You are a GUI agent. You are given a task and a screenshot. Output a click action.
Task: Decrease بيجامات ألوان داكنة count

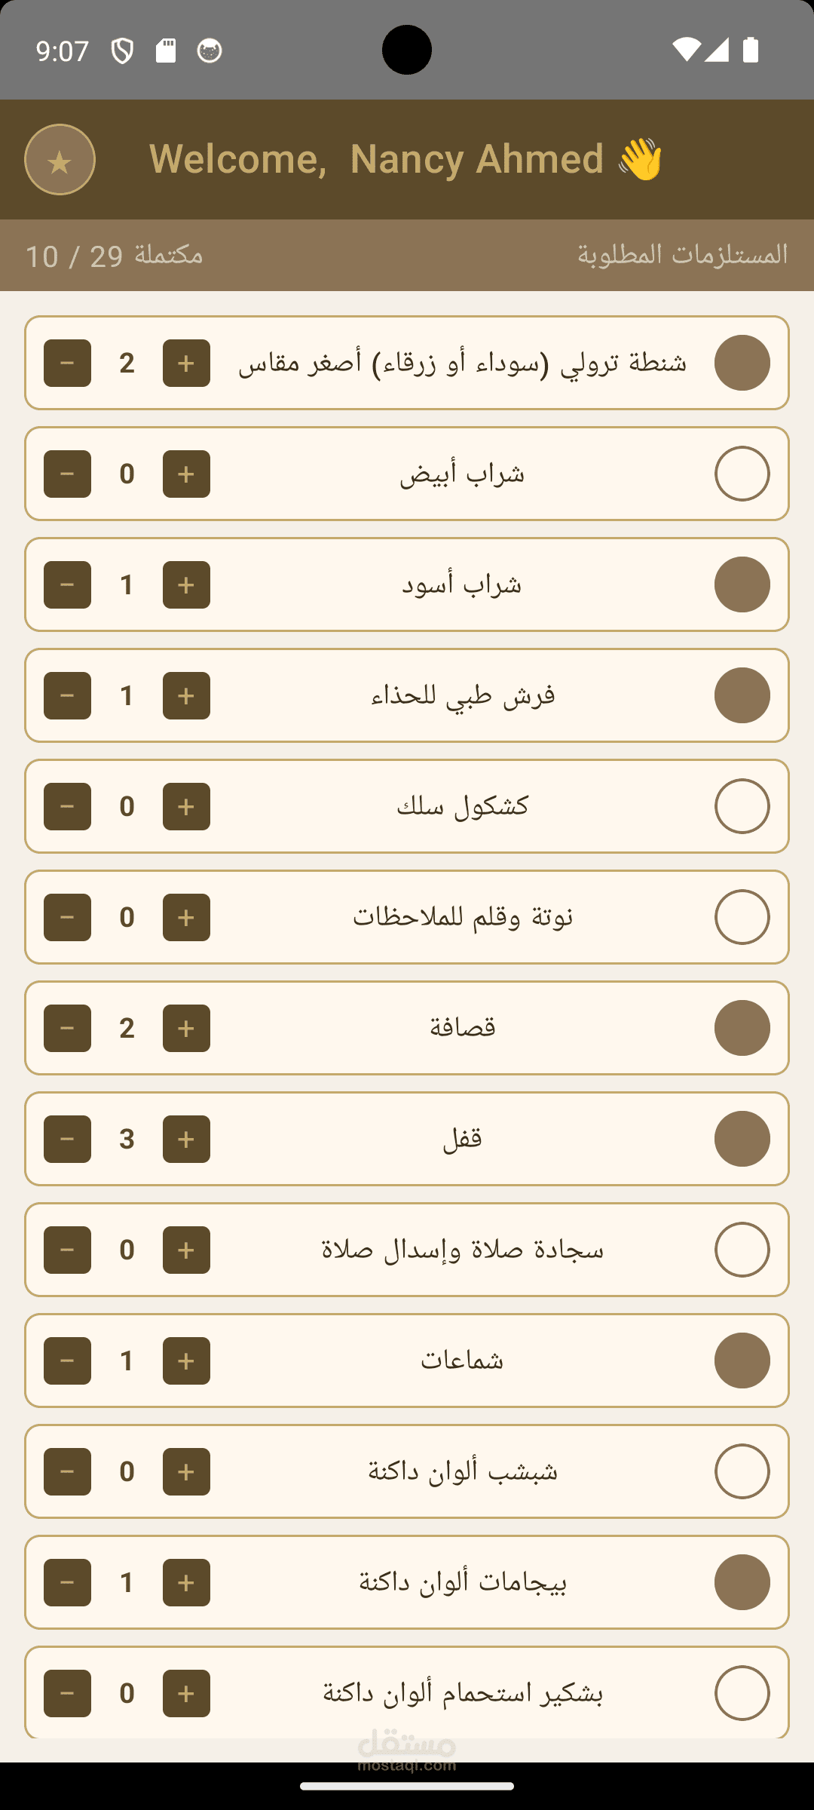(67, 1582)
